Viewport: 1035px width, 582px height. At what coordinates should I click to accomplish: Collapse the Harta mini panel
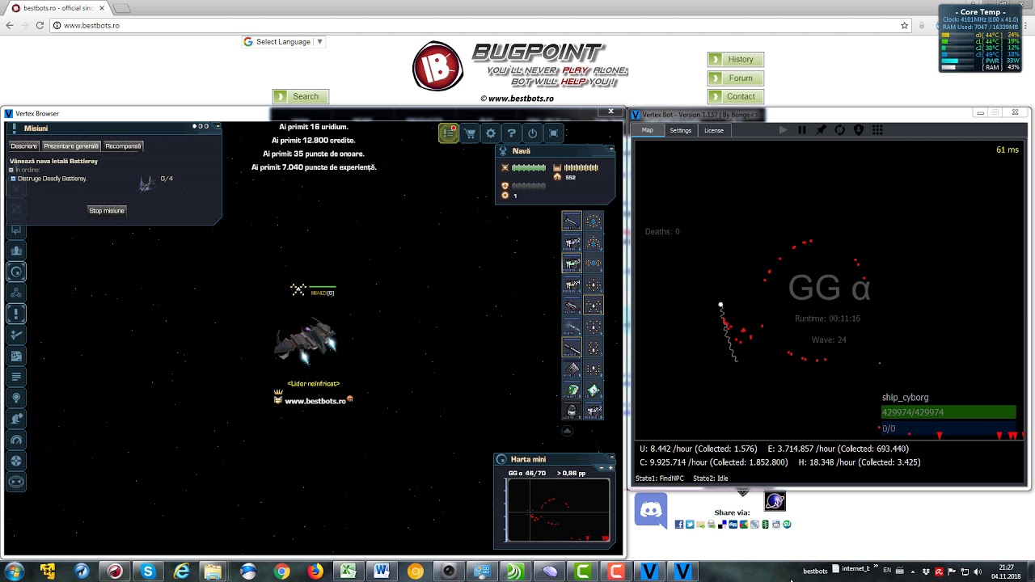(610, 457)
